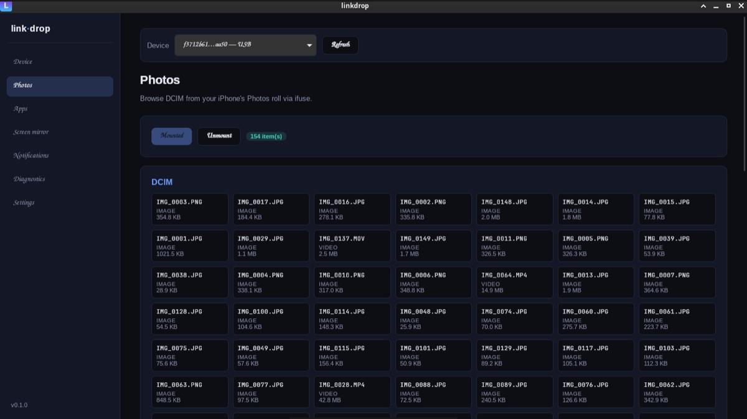Image resolution: width=747 pixels, height=419 pixels.
Task: Unmount the iPhone photos folder
Action: pyautogui.click(x=219, y=136)
